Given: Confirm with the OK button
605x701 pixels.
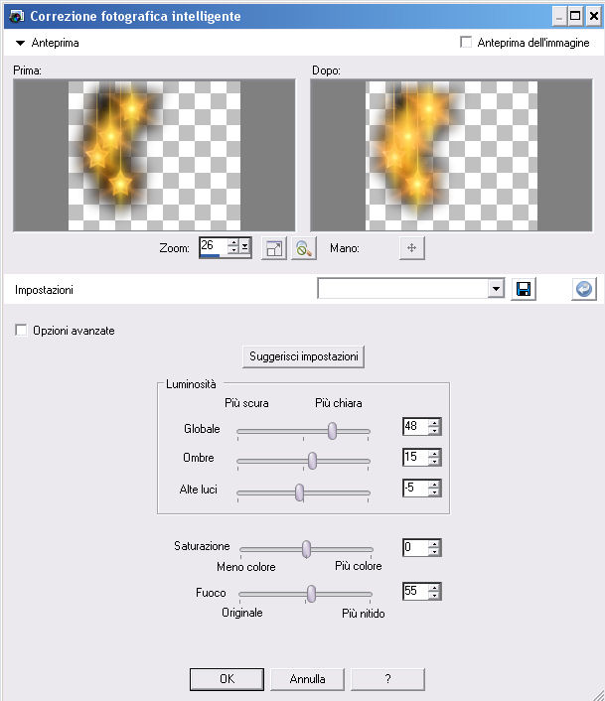Looking at the screenshot, I should click(x=227, y=679).
